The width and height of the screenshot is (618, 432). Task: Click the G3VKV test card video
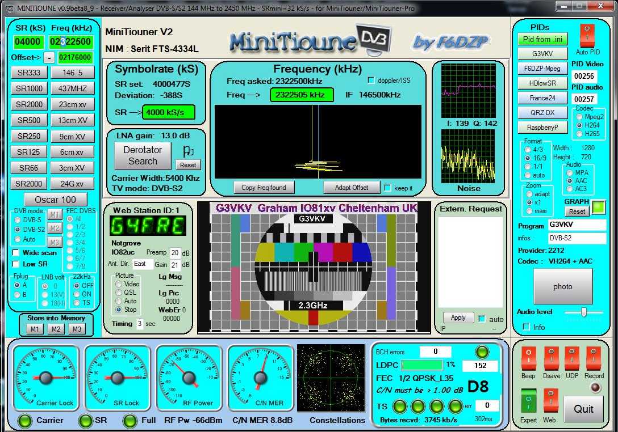[x=314, y=268]
